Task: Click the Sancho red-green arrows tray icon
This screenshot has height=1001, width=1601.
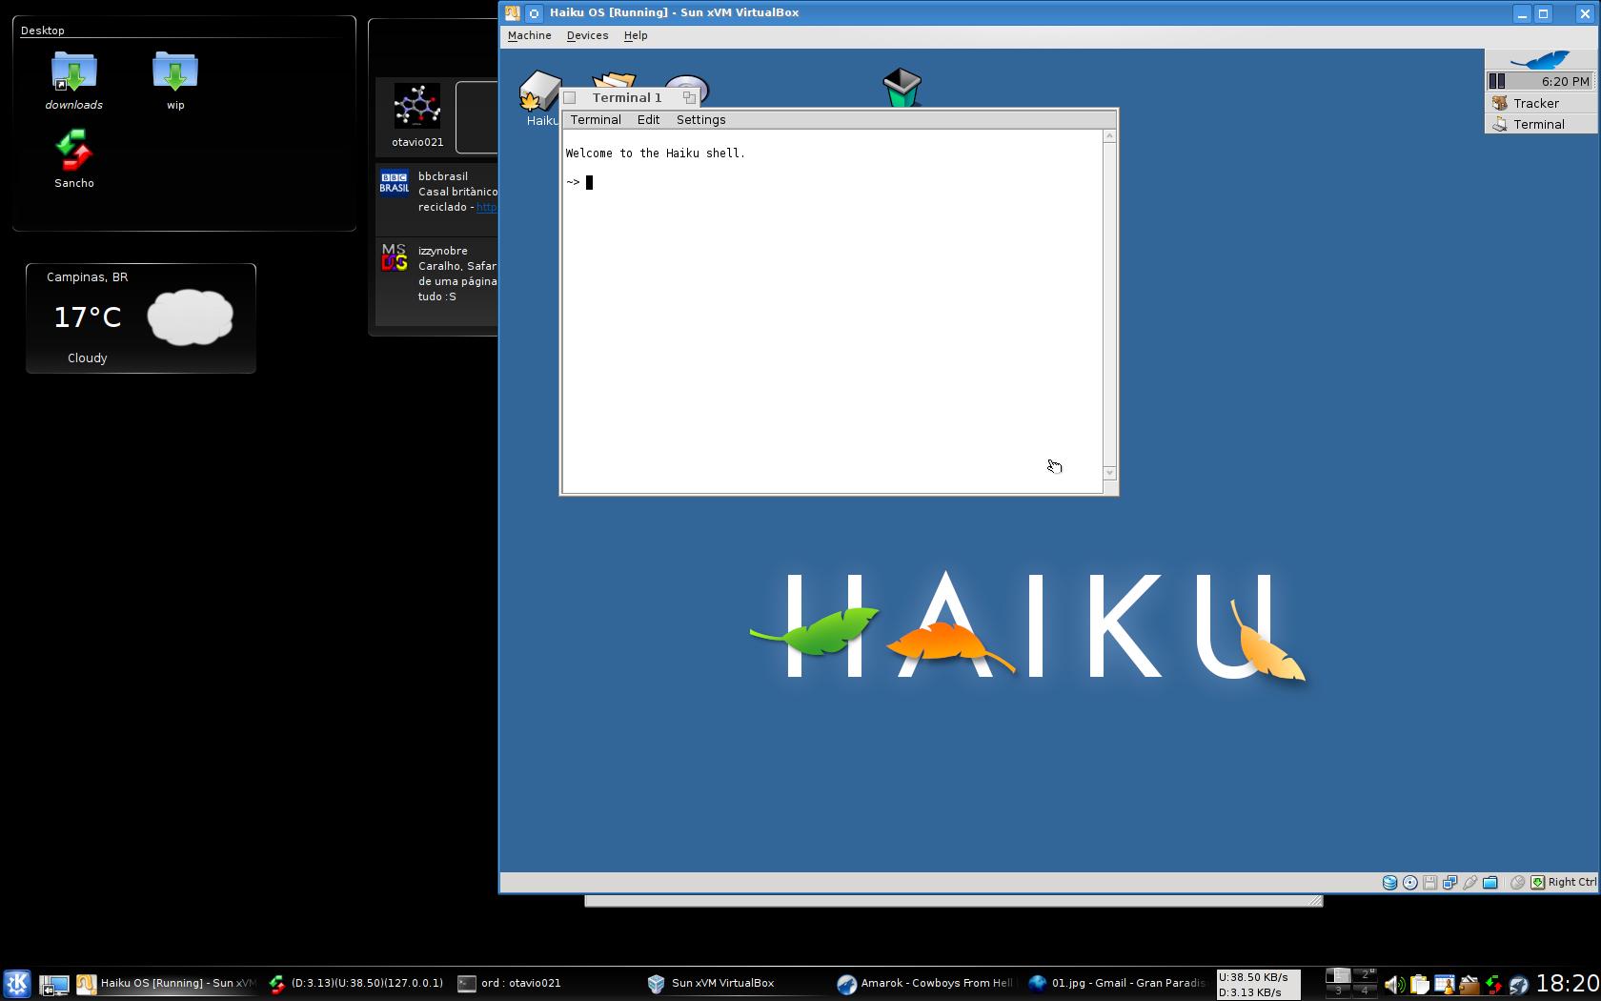Action: point(1493,985)
